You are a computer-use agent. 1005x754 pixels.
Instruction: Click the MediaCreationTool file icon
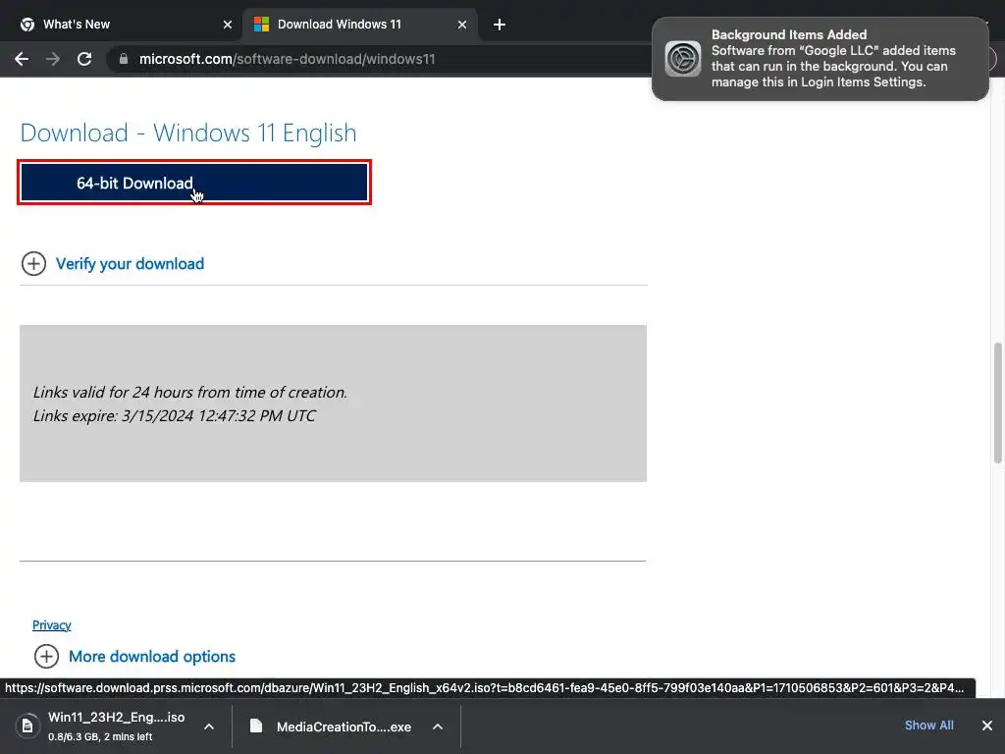click(256, 726)
